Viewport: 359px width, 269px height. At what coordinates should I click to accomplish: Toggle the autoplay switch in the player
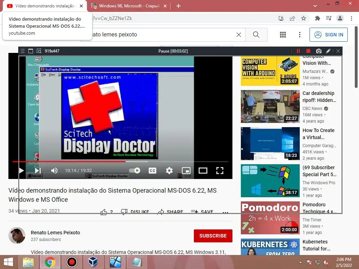tap(134, 171)
